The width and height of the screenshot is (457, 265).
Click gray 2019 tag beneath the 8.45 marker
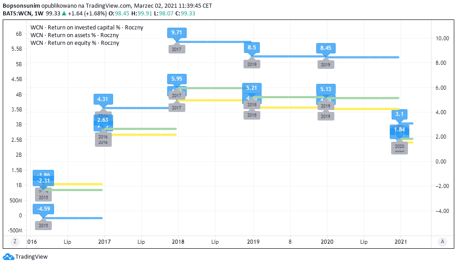[x=326, y=65]
